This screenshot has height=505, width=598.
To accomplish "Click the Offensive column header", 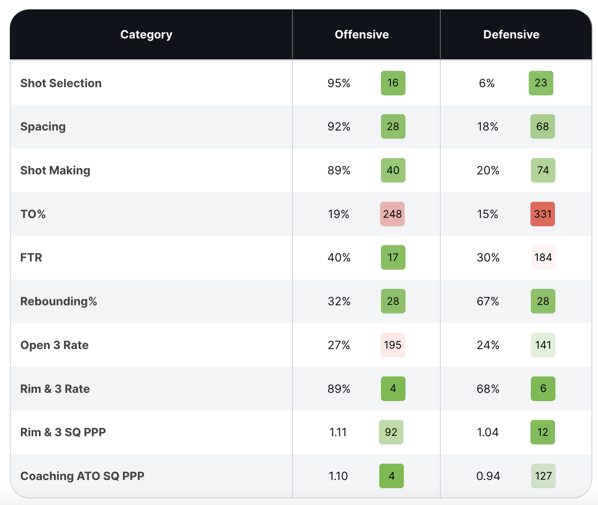I will coord(362,35).
